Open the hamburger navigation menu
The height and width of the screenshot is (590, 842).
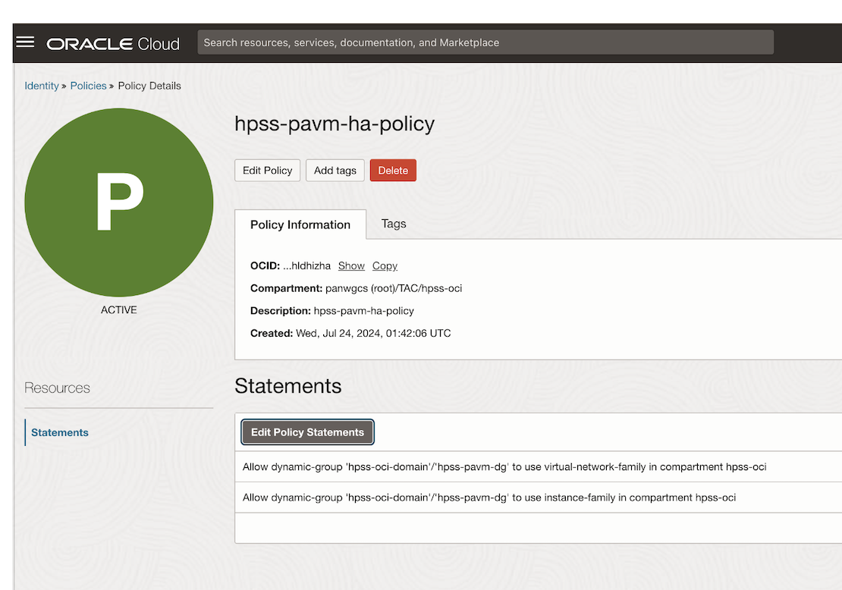tap(25, 42)
